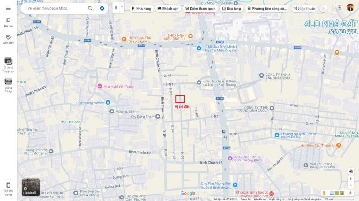
Task: Show more category chips with arrow
Action: 324,9
